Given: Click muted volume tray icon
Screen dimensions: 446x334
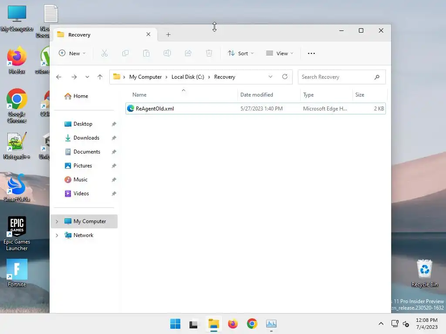Looking at the screenshot, I should [406, 324].
